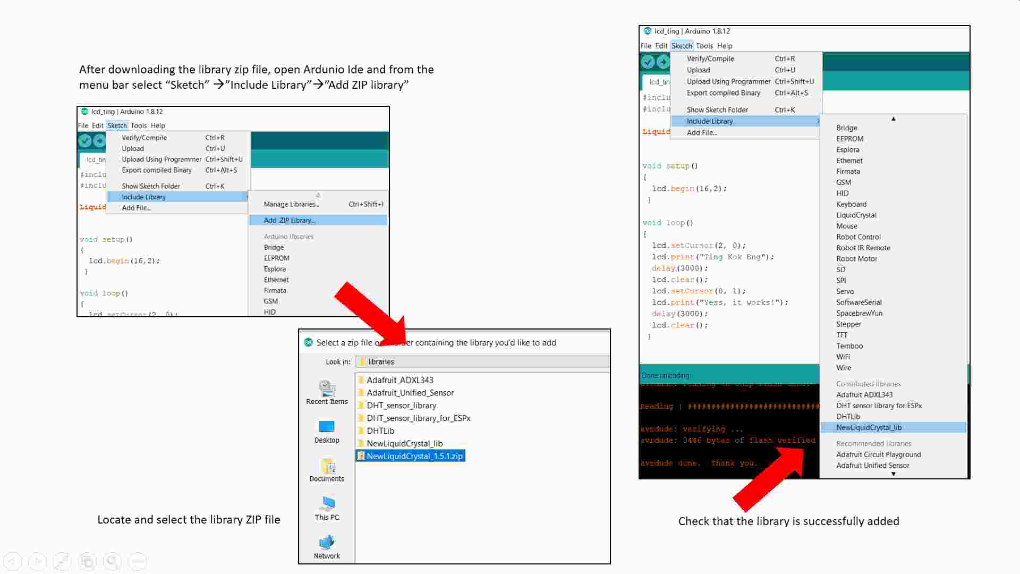The width and height of the screenshot is (1020, 574).
Task: Open the see all slides icon
Action: (88, 561)
